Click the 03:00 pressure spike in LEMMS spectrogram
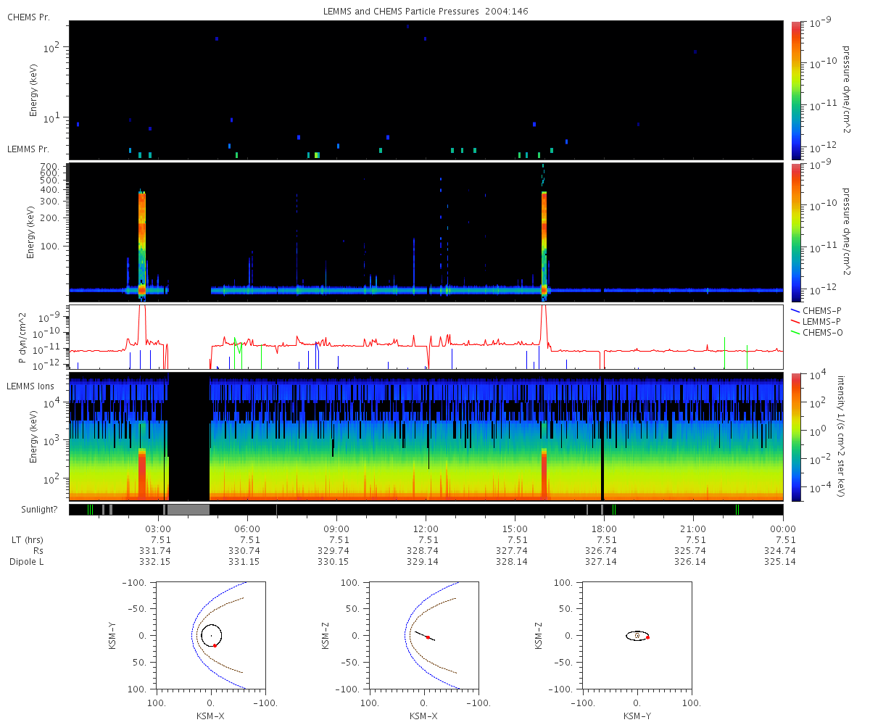The image size is (870, 725). 142,245
